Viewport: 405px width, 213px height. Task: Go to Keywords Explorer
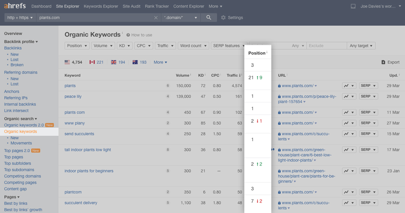click(101, 6)
